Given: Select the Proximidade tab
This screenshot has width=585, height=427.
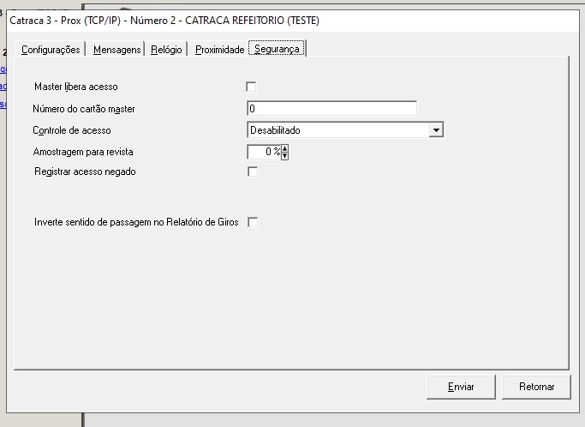Looking at the screenshot, I should (x=219, y=50).
